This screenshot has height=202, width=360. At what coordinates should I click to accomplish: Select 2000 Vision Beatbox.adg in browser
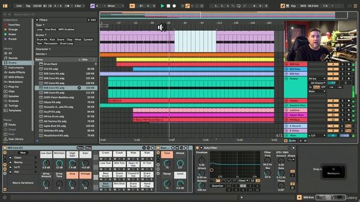(x=66, y=97)
